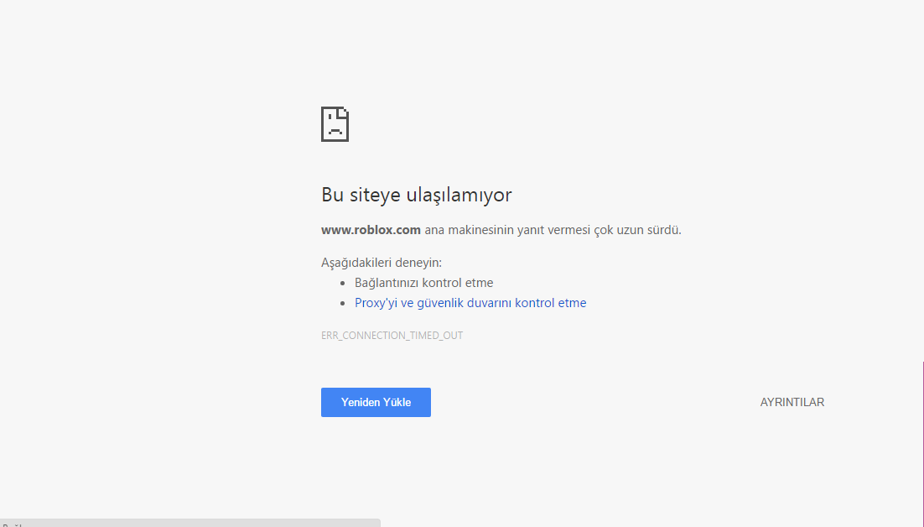Click the Aşağıdakileri deneyin: label
The width and height of the screenshot is (924, 527).
click(x=382, y=263)
